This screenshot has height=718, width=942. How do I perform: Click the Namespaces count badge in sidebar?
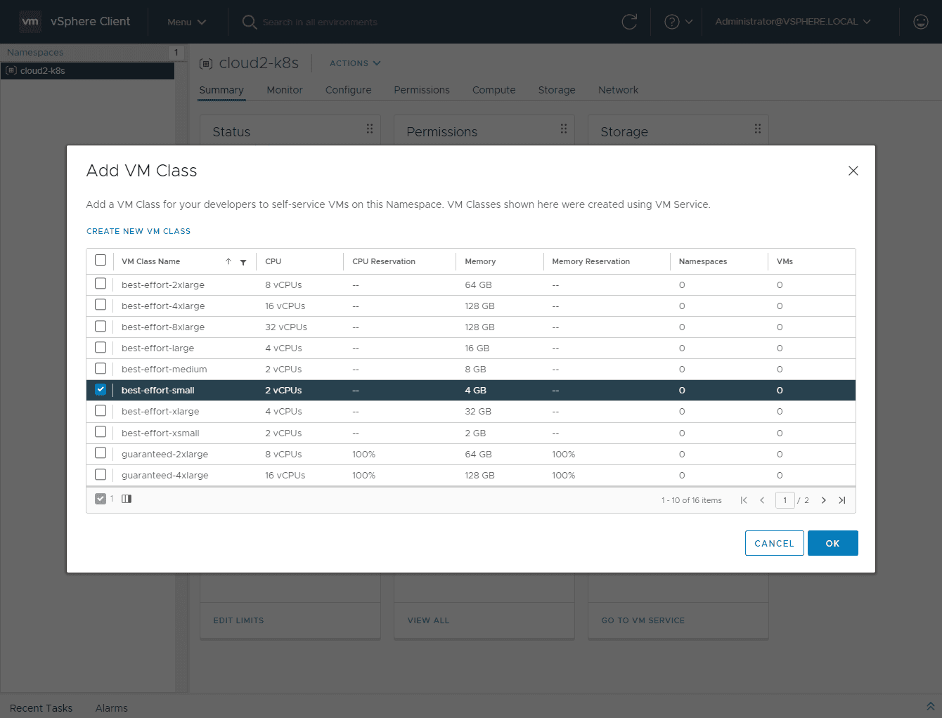click(176, 52)
